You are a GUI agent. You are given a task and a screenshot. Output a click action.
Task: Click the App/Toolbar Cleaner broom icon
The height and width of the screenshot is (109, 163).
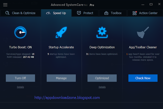click(x=143, y=32)
